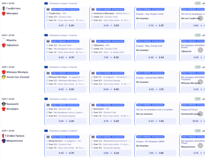Pick the 7.40 odds button

[x=156, y=121]
